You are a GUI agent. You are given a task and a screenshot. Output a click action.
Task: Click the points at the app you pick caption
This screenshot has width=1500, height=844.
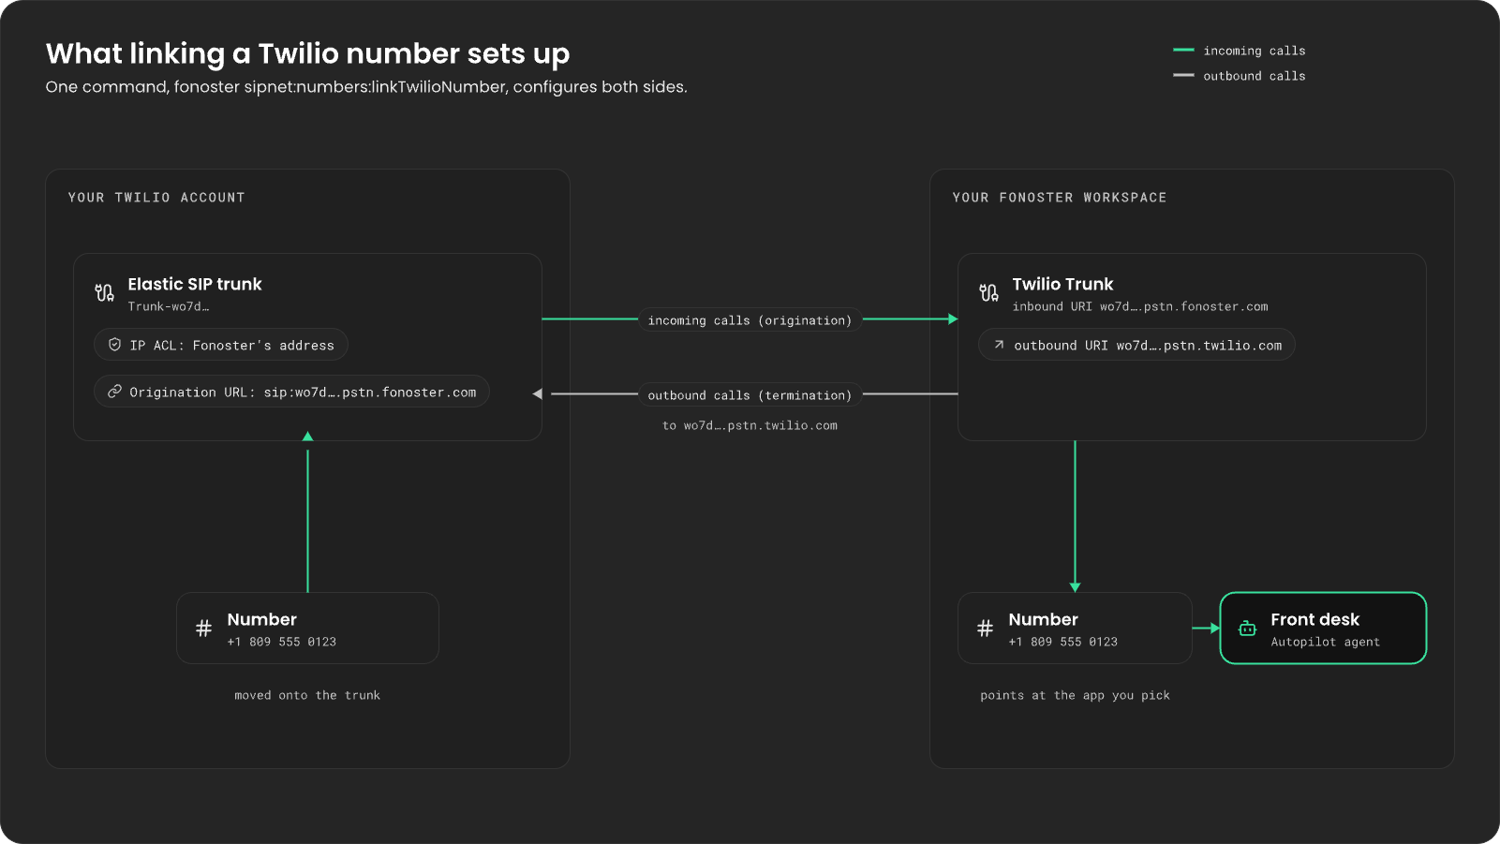(1075, 695)
